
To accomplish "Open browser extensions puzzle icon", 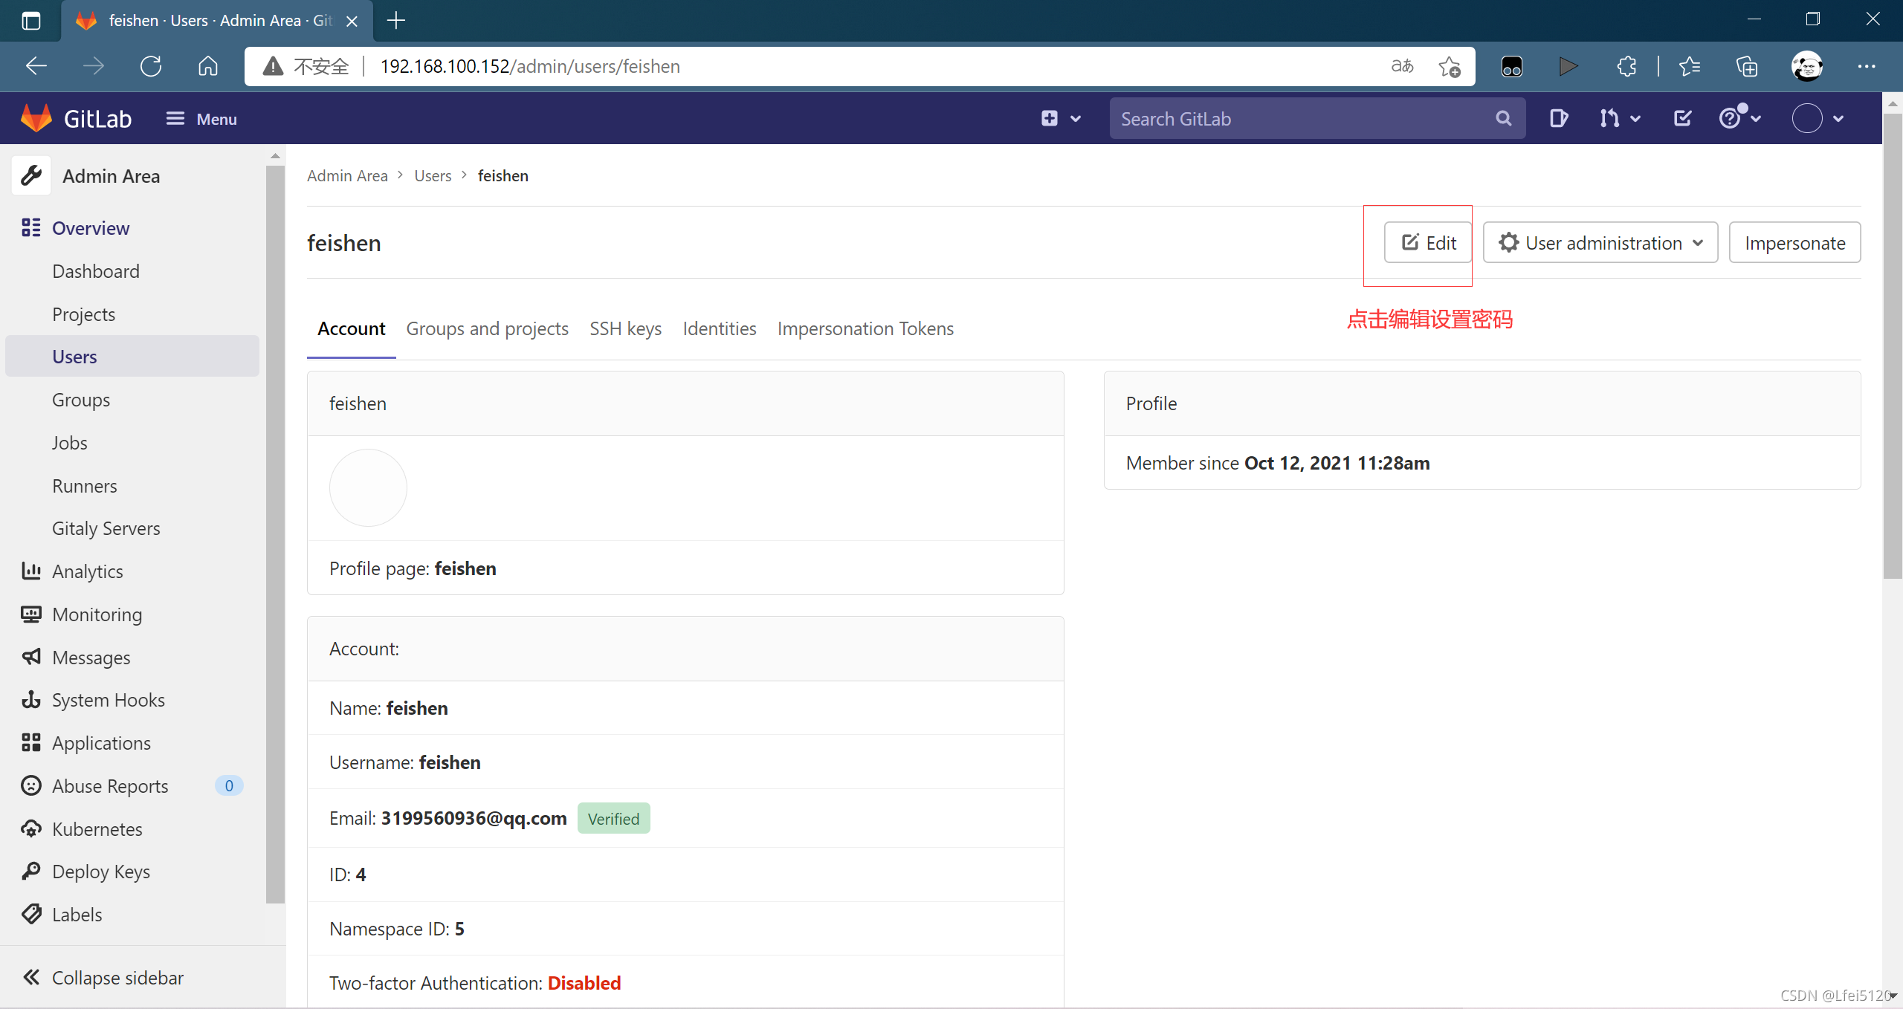I will [x=1626, y=66].
